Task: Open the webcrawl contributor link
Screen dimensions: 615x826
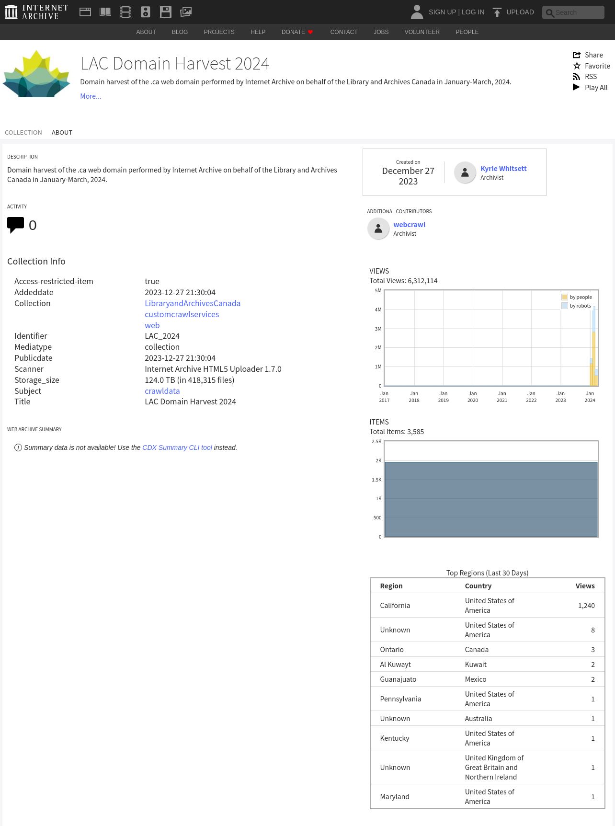Action: 410,225
